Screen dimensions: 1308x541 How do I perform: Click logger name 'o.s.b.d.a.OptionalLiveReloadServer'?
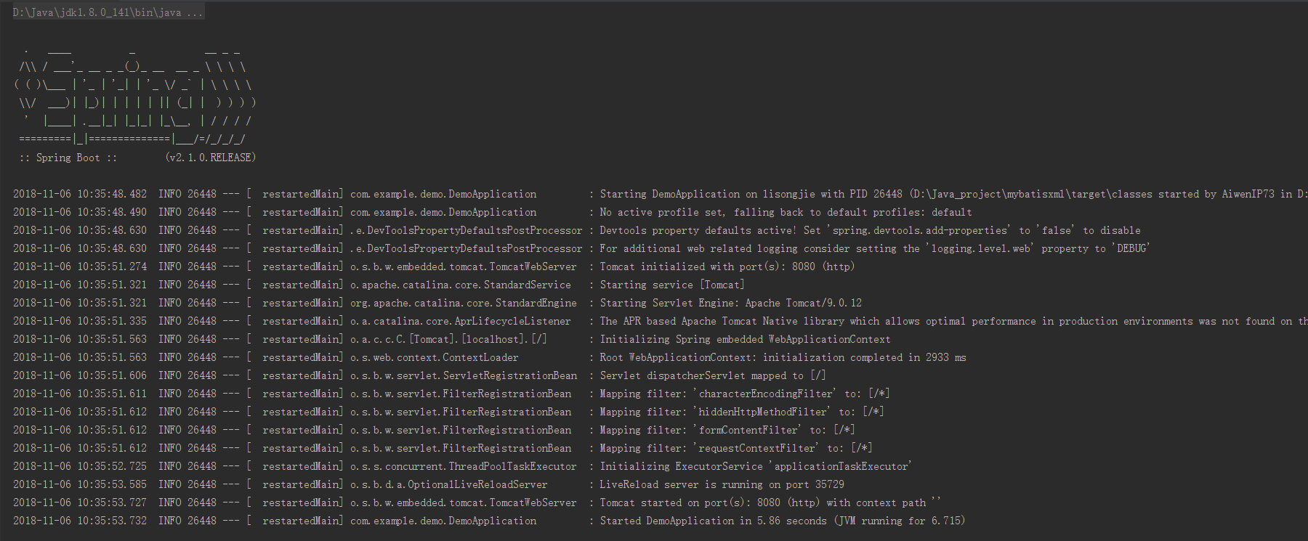pos(449,484)
